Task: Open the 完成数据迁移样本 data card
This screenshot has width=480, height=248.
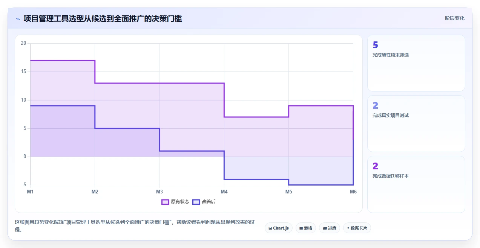Action: tap(416, 184)
